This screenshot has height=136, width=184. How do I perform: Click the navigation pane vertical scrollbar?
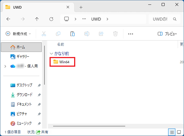[x=44, y=65]
